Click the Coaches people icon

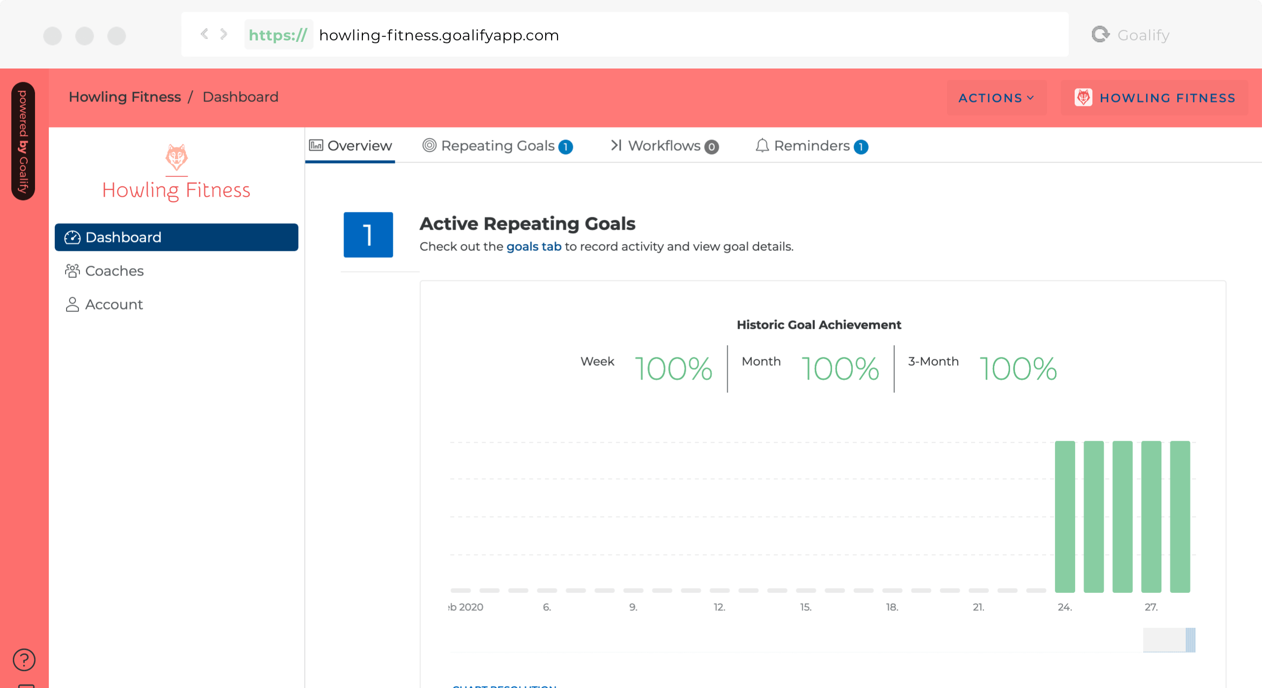coord(72,271)
